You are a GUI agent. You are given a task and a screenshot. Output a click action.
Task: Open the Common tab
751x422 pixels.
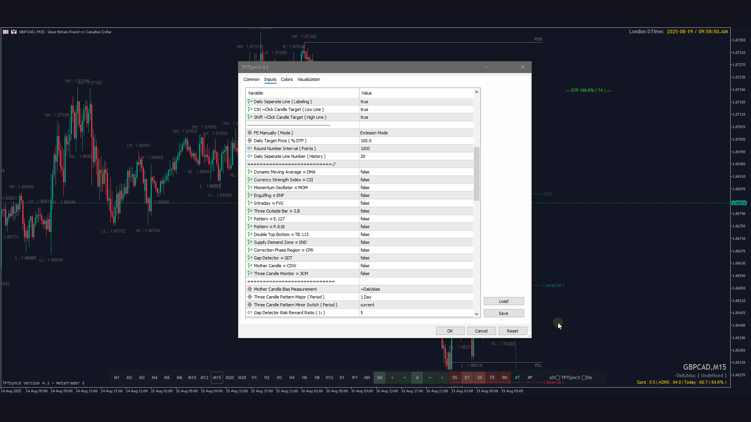251,79
